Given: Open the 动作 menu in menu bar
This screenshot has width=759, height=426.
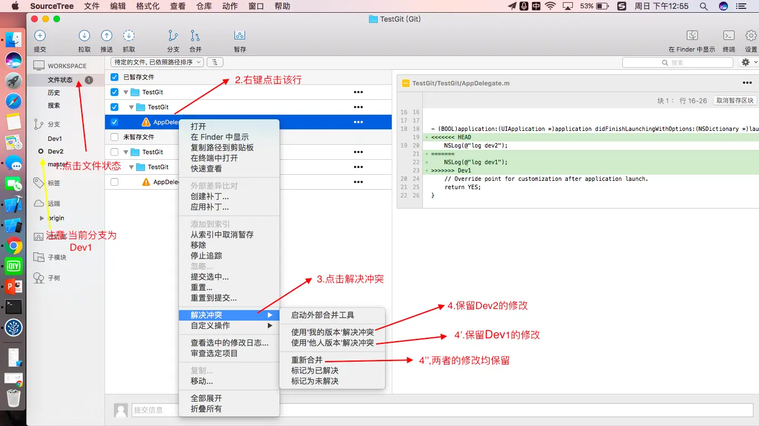Looking at the screenshot, I should [x=230, y=6].
